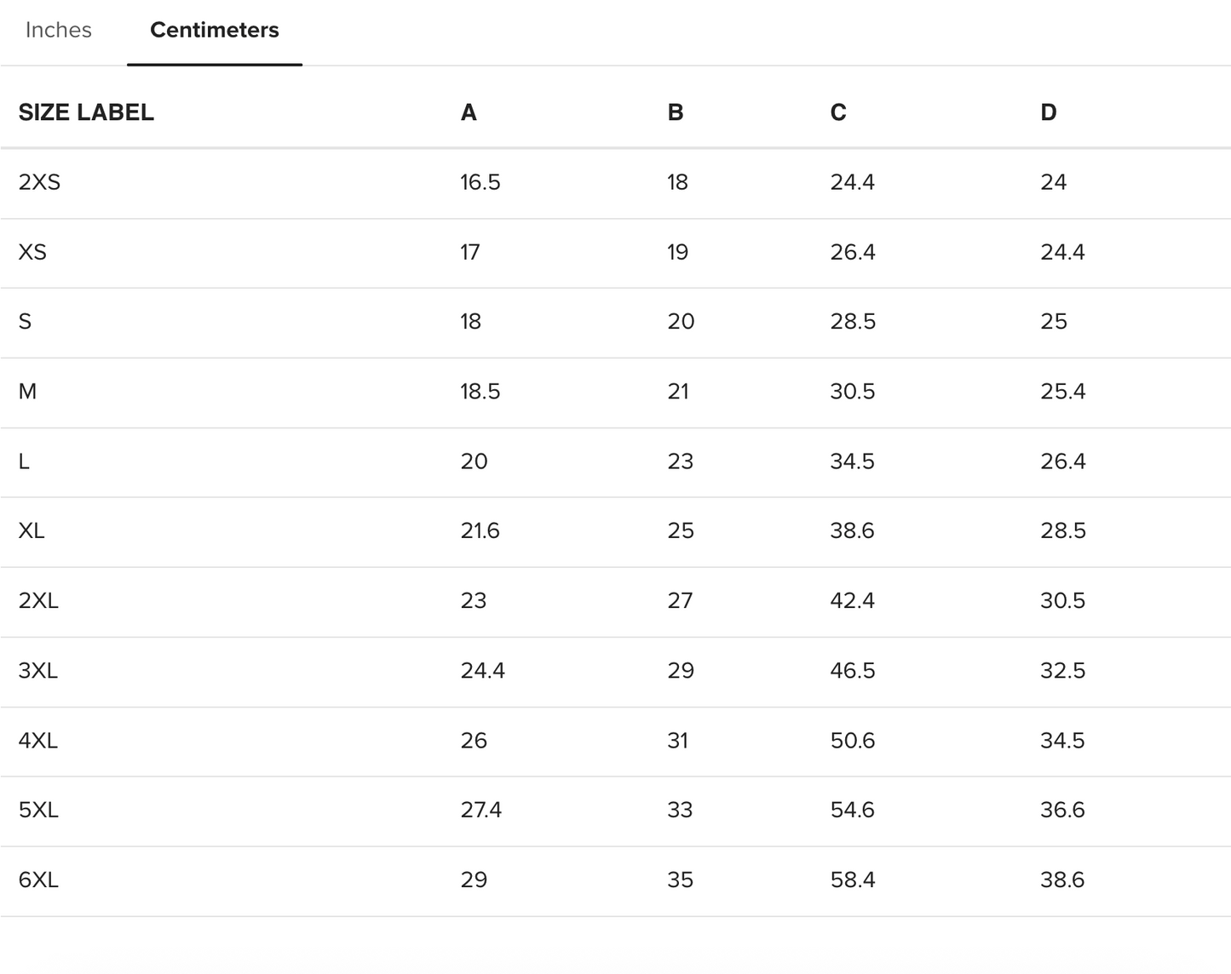This screenshot has width=1231, height=974.
Task: Select the XS size row label
Action: pos(32,252)
